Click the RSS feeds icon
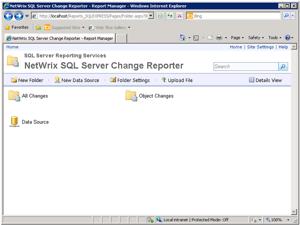Image resolution: width=300 pixels, height=225 pixels. click(196, 38)
